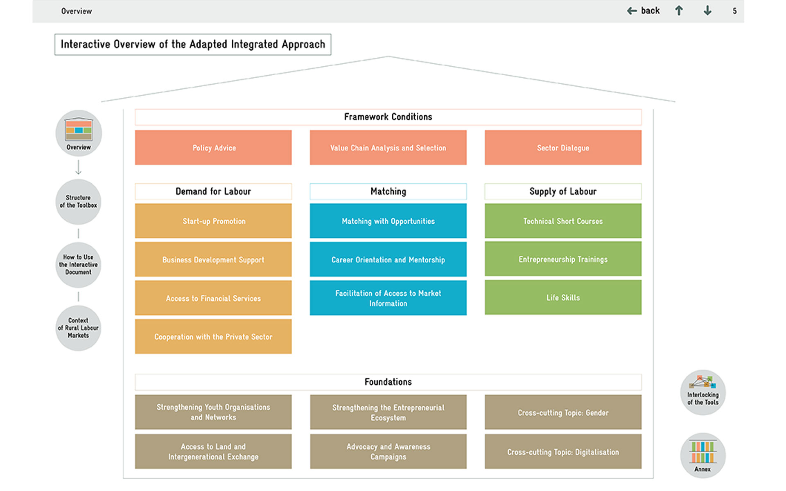Go to previous page with up arrow
The image size is (786, 491).
pos(679,11)
